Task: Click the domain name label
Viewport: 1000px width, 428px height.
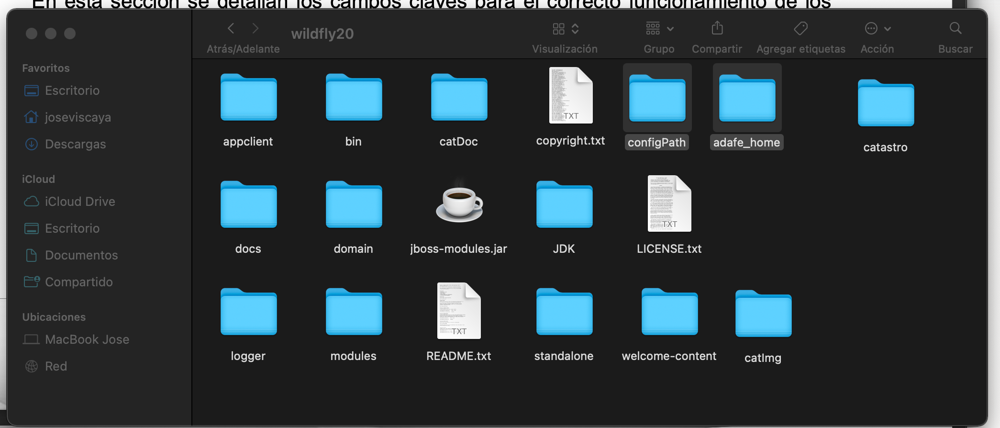Action: 353,249
